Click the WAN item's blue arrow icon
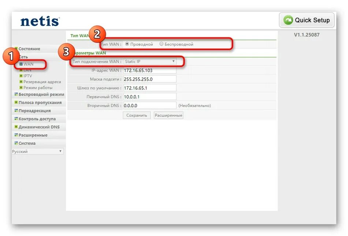Image resolution: width=348 pixels, height=236 pixels. point(21,64)
